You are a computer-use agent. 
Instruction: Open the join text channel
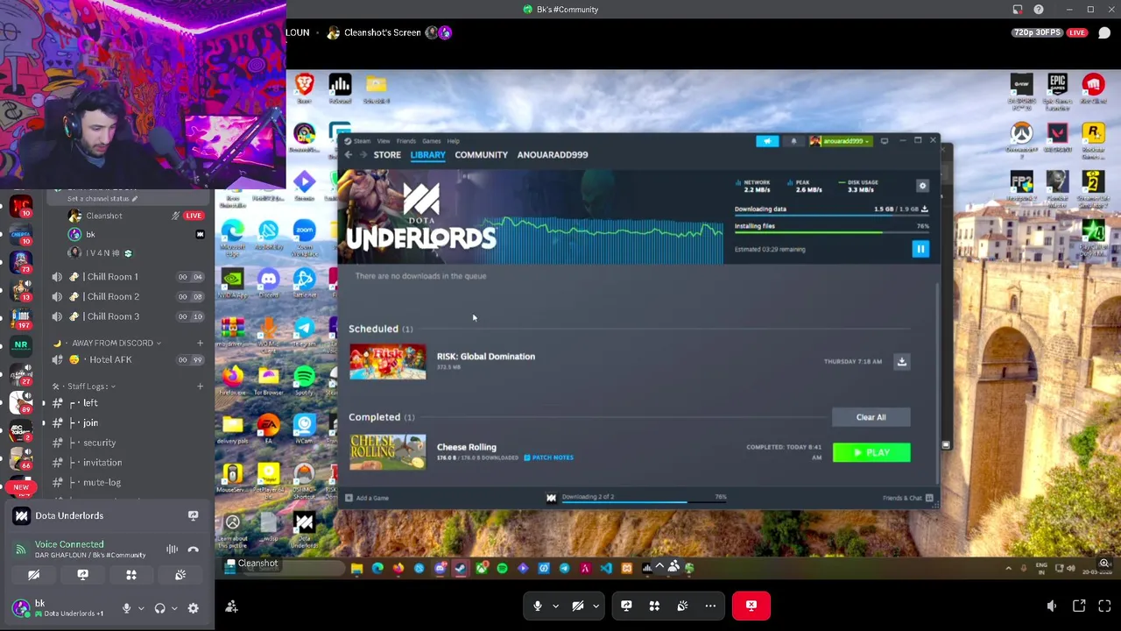(127, 423)
